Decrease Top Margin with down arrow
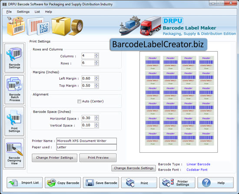 [x=96, y=87]
